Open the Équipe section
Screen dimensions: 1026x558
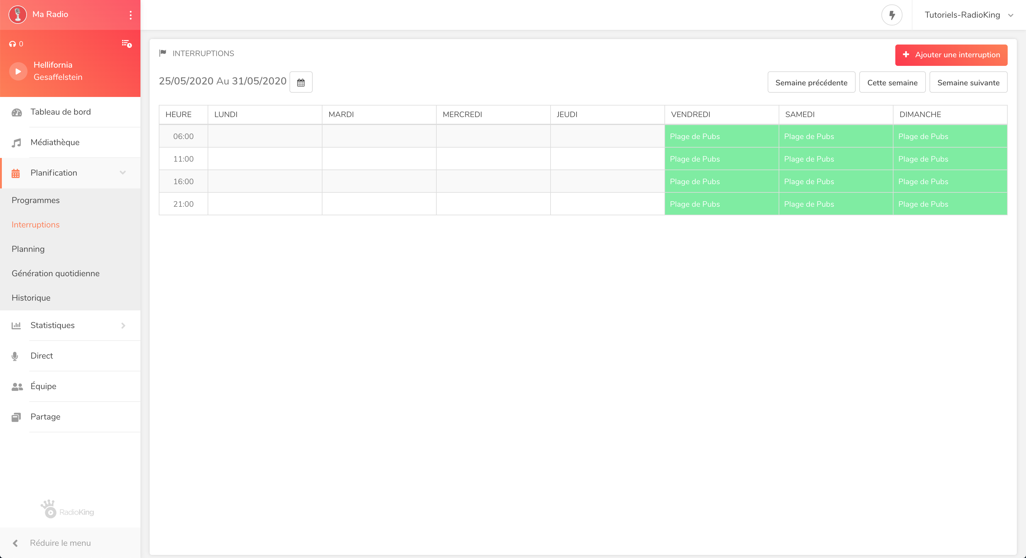(70, 387)
